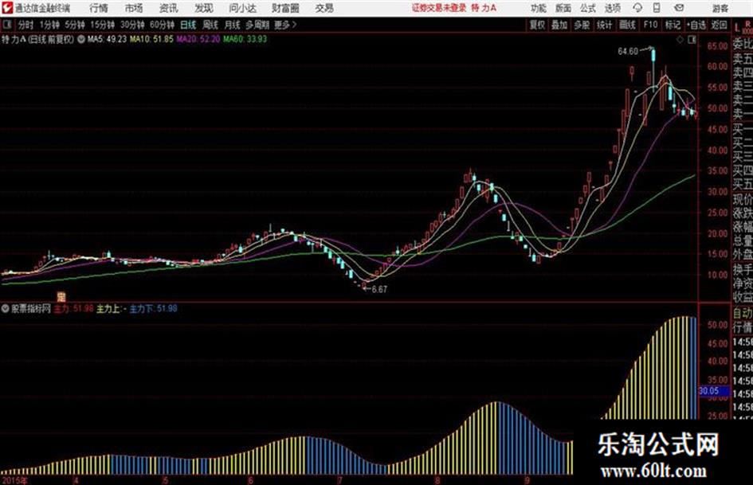This screenshot has height=485, width=753.
Task: Click the 通达信 red logo icon
Action: pos(6,8)
